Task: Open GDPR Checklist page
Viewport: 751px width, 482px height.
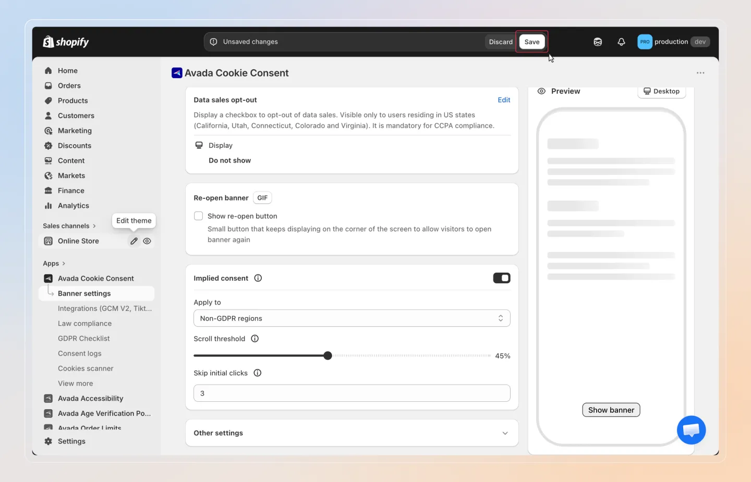Action: click(83, 339)
